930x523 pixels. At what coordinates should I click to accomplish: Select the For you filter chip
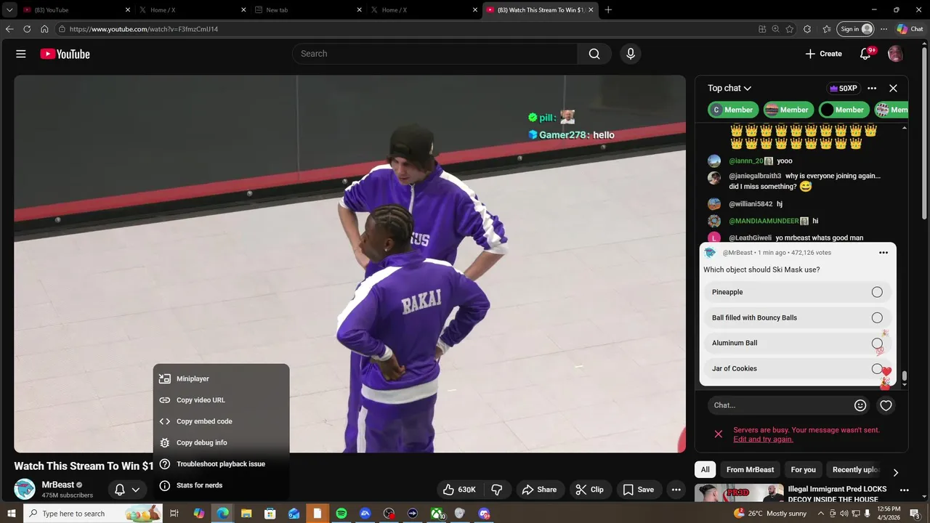803,470
